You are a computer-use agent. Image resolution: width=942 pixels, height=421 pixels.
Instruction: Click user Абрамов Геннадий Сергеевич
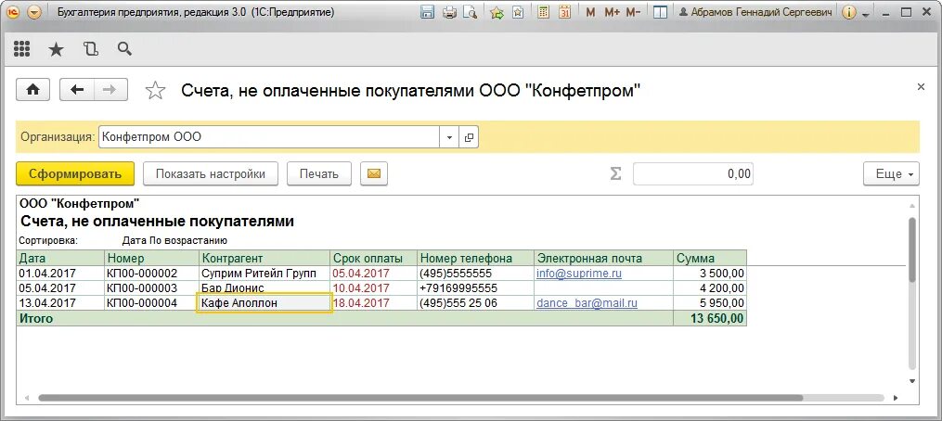click(757, 12)
